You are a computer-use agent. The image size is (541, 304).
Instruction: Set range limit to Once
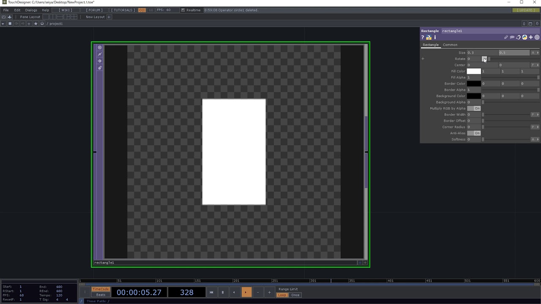[x=295, y=296]
